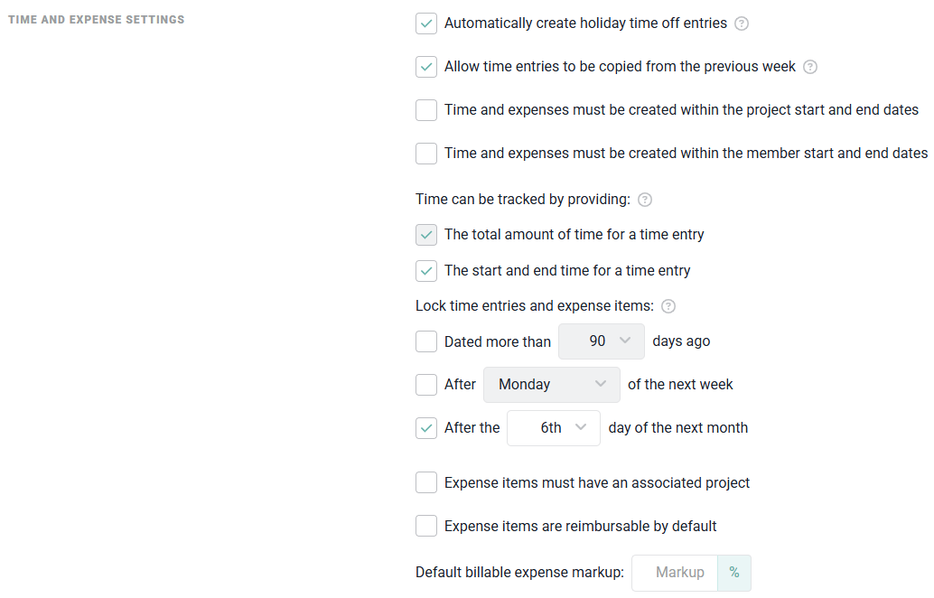Viewport: 934px width, 598px height.
Task: Open the 90 days ago dropdown
Action: pos(602,341)
